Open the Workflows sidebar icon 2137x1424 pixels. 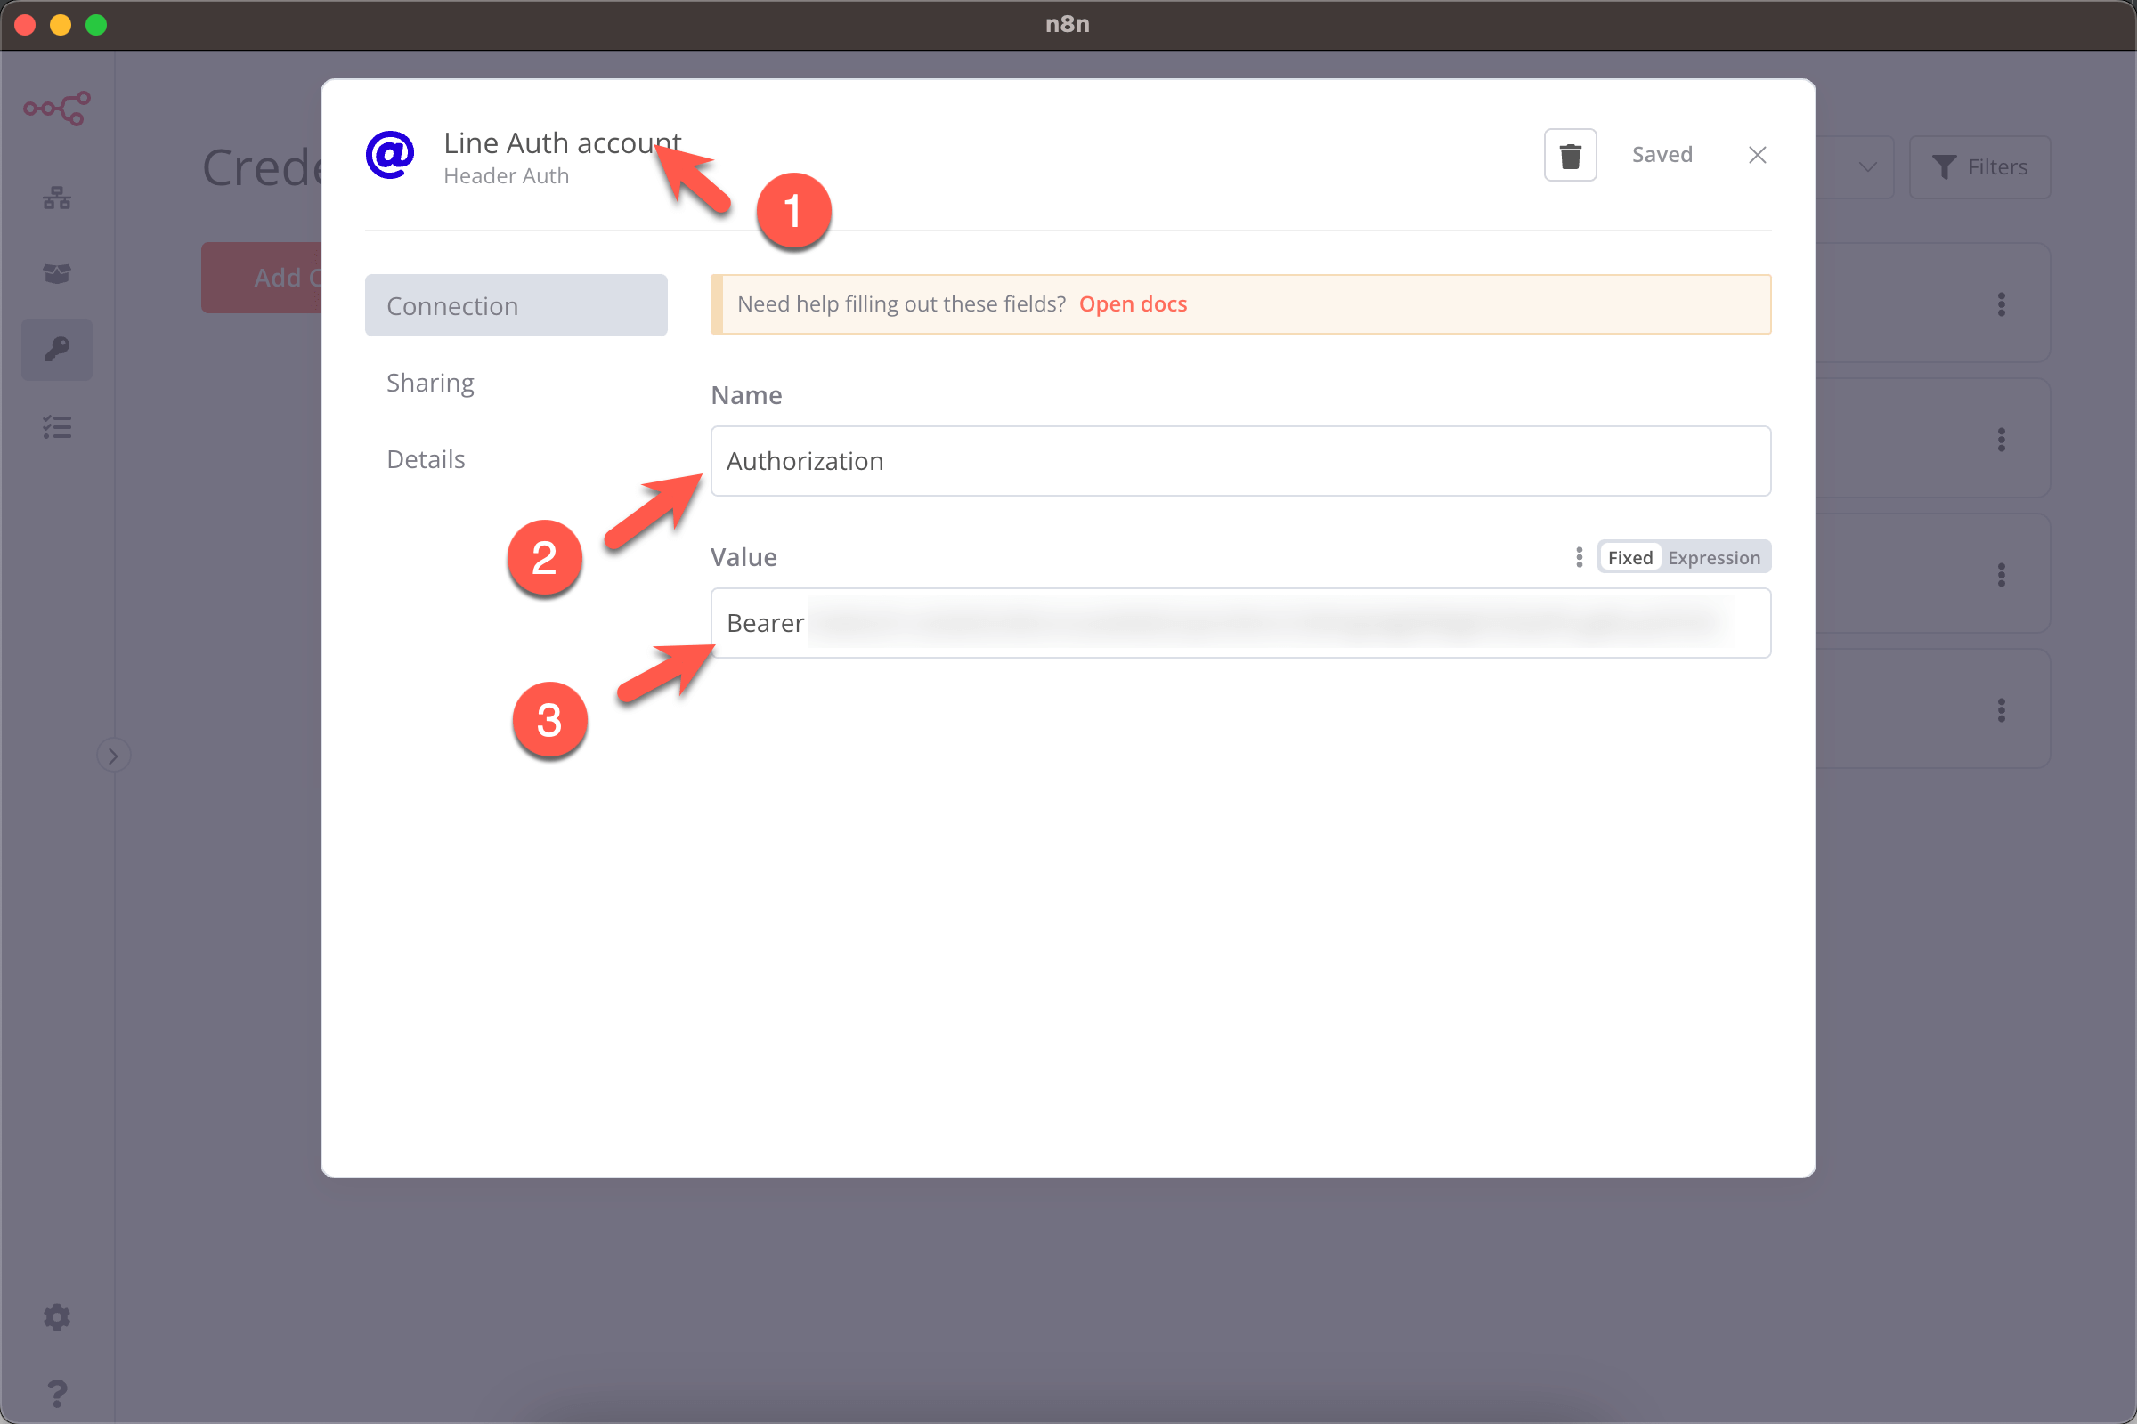point(57,198)
